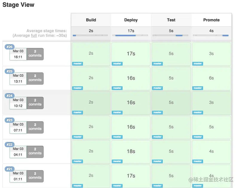Click master tag in #26 Build cell

pos(77,64)
